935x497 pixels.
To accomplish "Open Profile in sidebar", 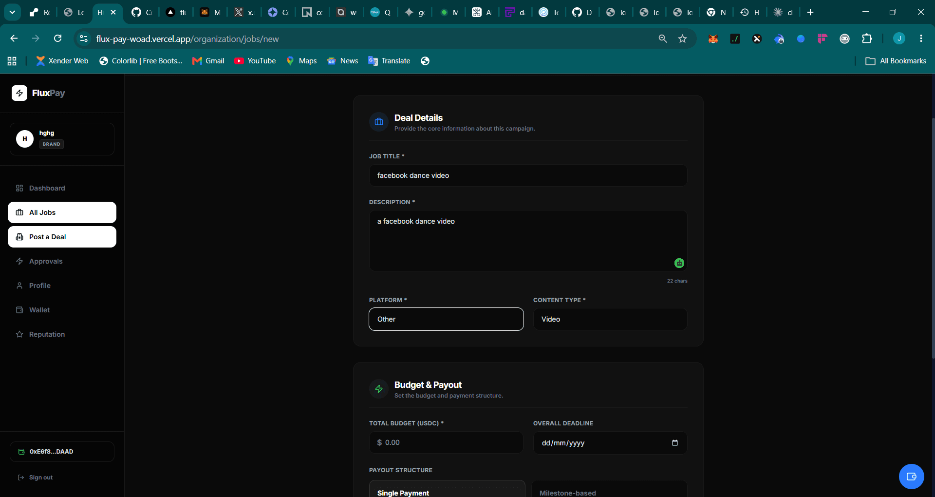I will 62,286.
